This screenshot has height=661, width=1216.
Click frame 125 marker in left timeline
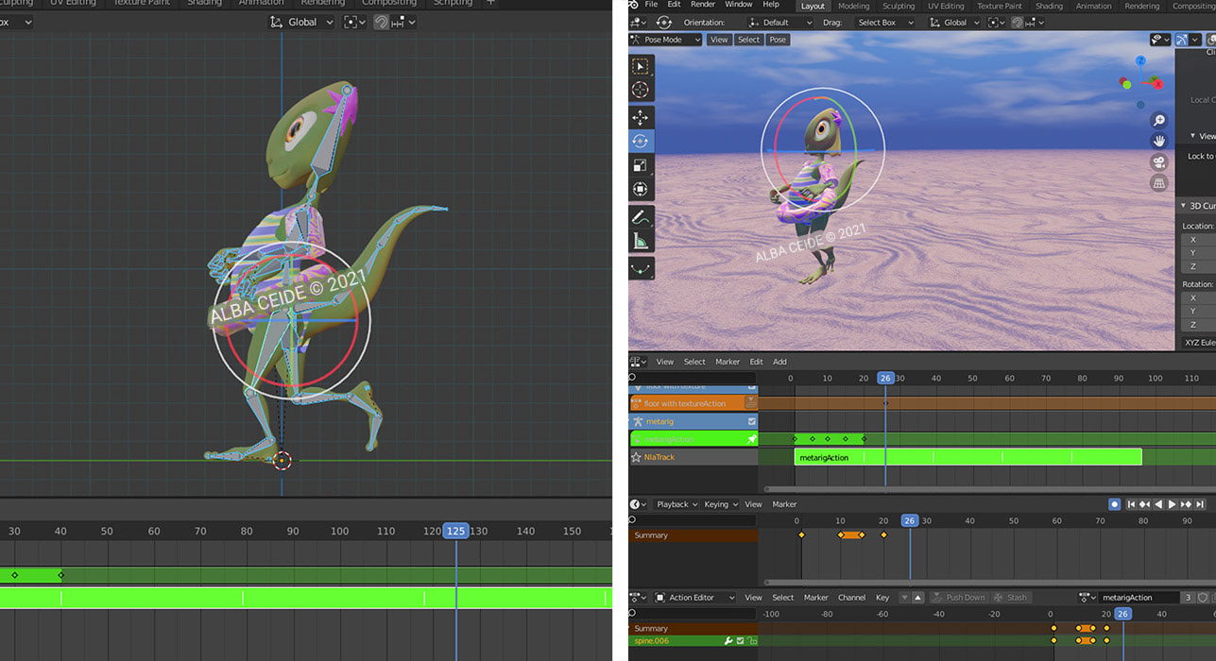tap(455, 531)
